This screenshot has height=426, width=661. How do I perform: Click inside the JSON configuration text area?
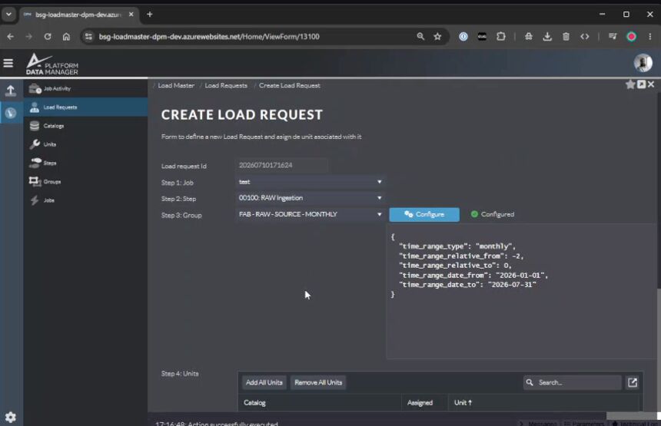[x=521, y=292]
